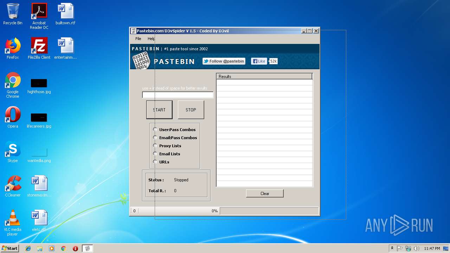Launch VLC media player shortcut
450x253 pixels.
[13, 223]
